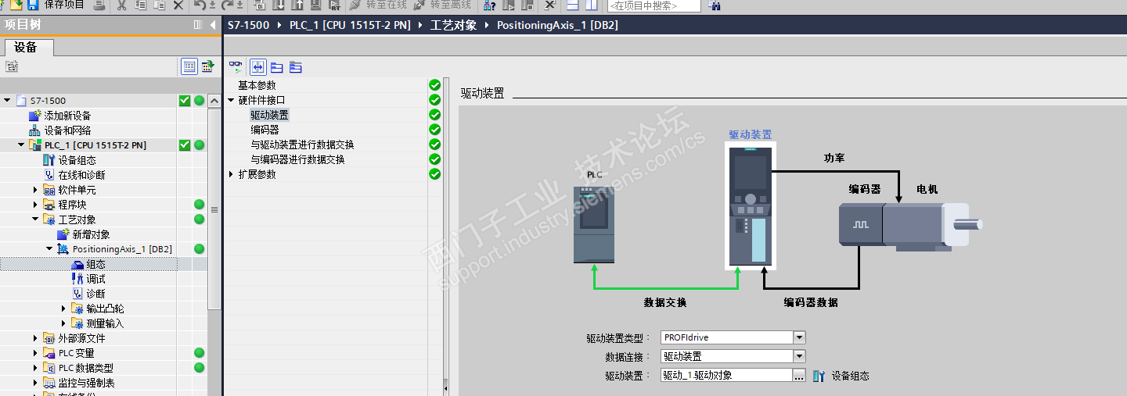Click S7-1500 in breadcrumb path

click(248, 25)
